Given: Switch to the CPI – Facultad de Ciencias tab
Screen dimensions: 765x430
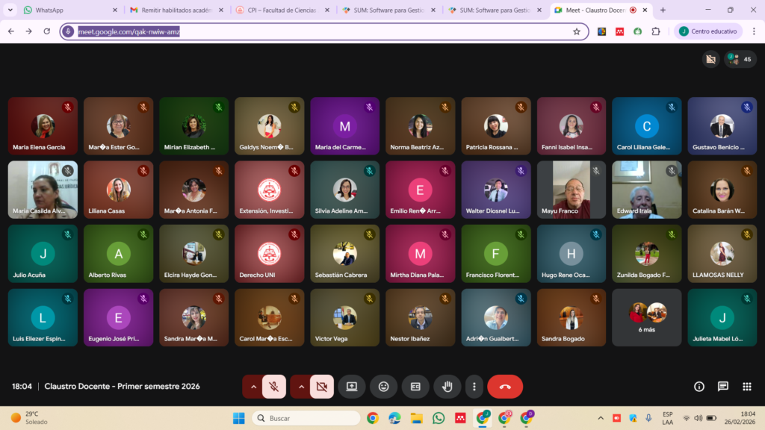Looking at the screenshot, I should tap(281, 10).
